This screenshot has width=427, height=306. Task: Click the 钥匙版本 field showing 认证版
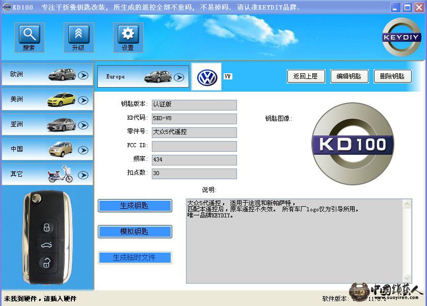194,105
